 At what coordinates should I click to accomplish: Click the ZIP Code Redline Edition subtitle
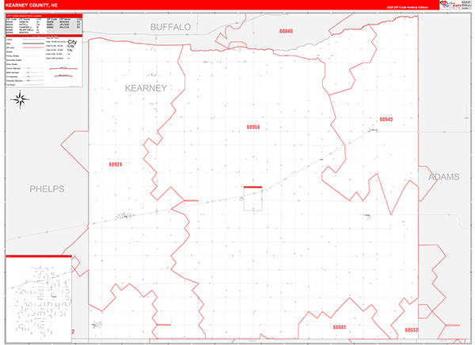click(407, 7)
